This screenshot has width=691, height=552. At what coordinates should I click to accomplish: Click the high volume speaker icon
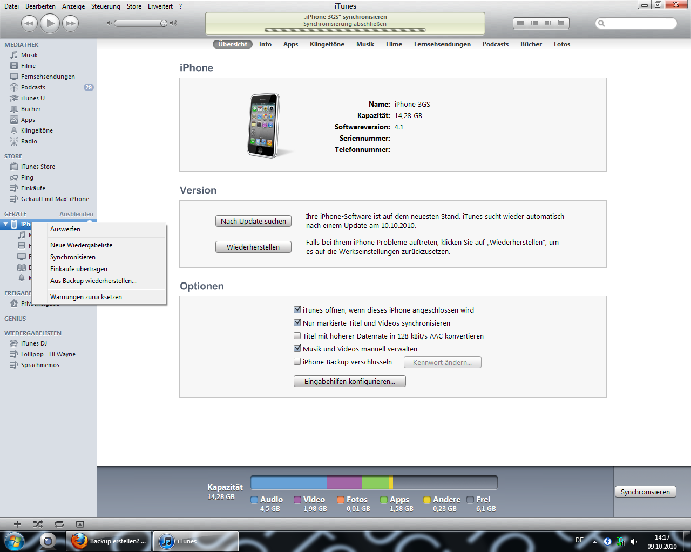[173, 23]
